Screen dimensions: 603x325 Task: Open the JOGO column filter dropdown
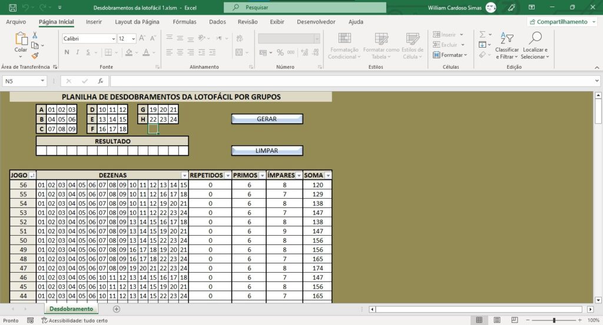(32, 175)
